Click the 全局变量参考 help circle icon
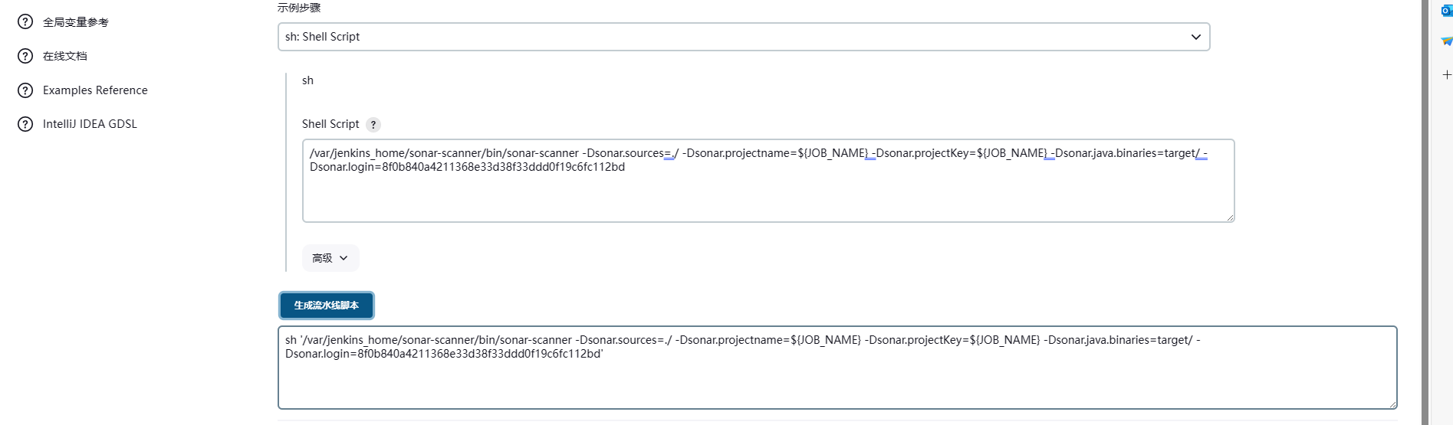 point(25,22)
